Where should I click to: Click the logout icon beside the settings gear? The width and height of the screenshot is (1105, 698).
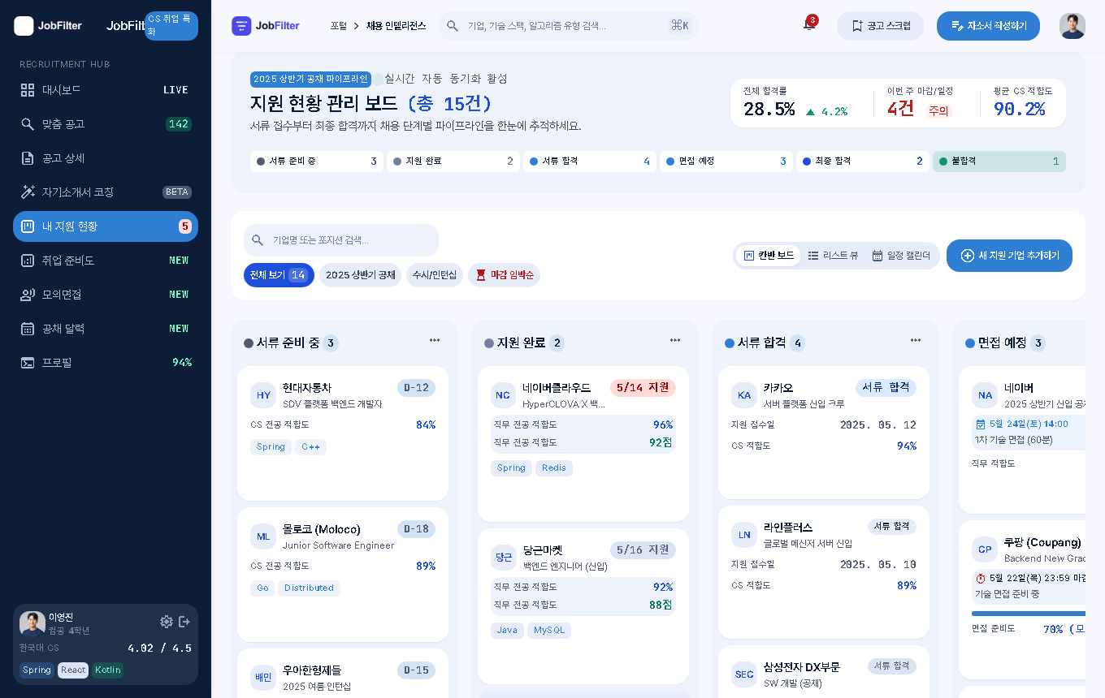pos(184,622)
